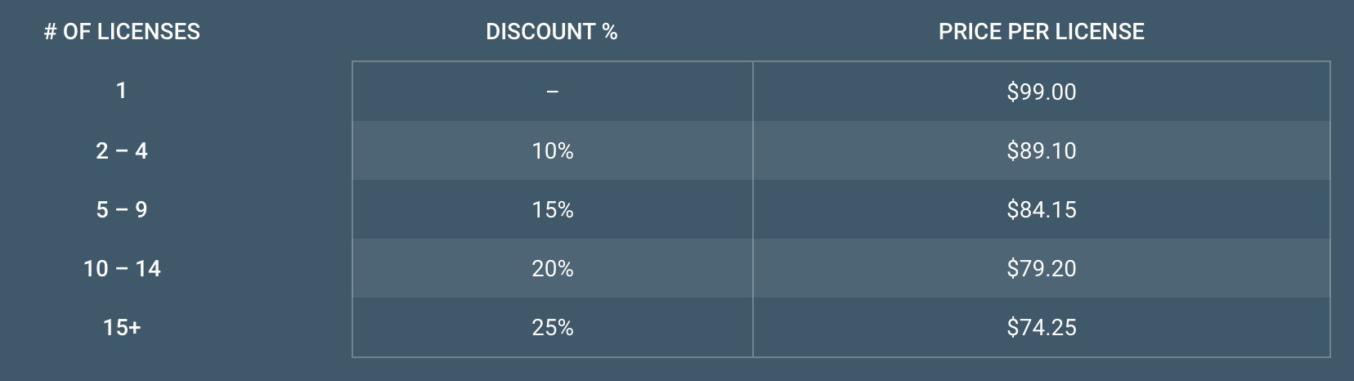Image resolution: width=1354 pixels, height=381 pixels.
Task: Click the $74.25 price cell
Action: 1042,327
